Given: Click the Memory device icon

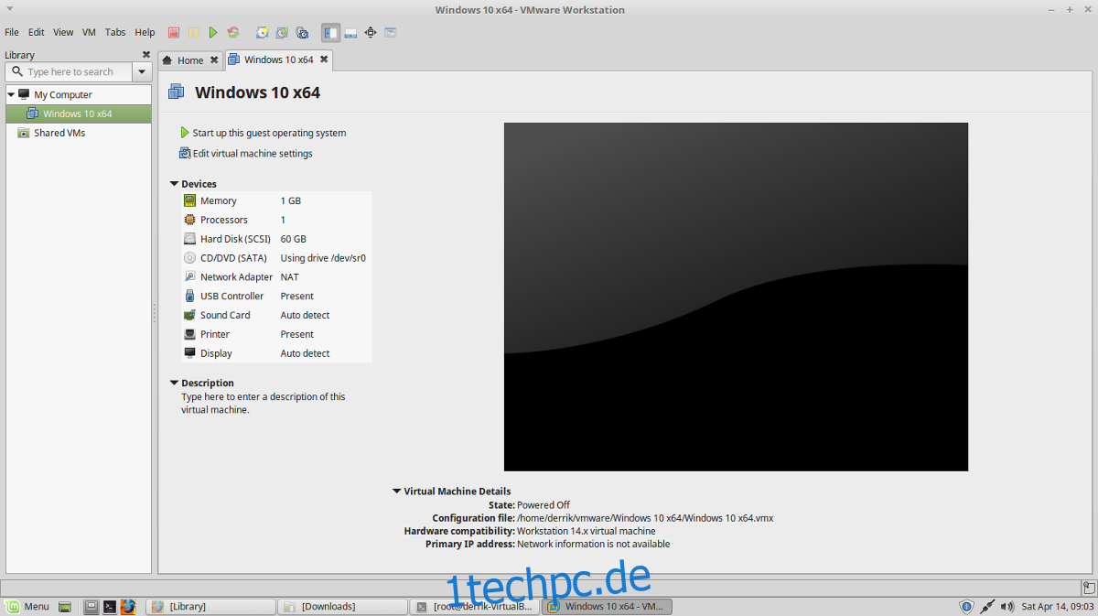Looking at the screenshot, I should [x=189, y=200].
